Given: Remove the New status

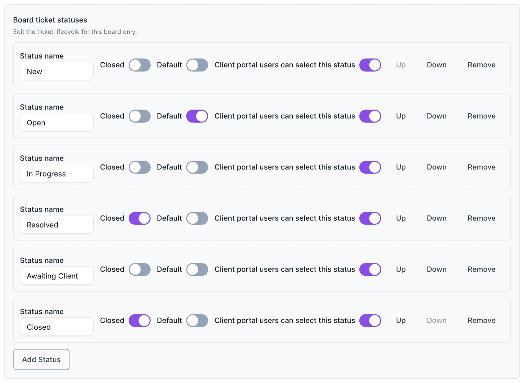Looking at the screenshot, I should tap(481, 65).
